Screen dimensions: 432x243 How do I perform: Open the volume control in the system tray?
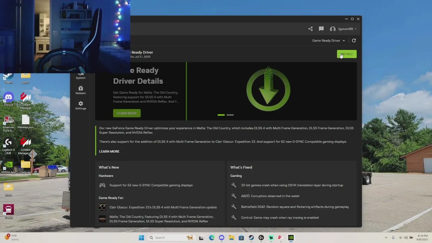pyautogui.click(x=406, y=238)
